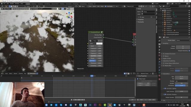Jump to the animation end frame
The width and height of the screenshot is (191, 107).
pyautogui.click(x=84, y=100)
